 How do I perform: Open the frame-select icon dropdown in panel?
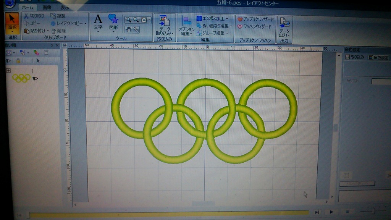(x=14, y=53)
